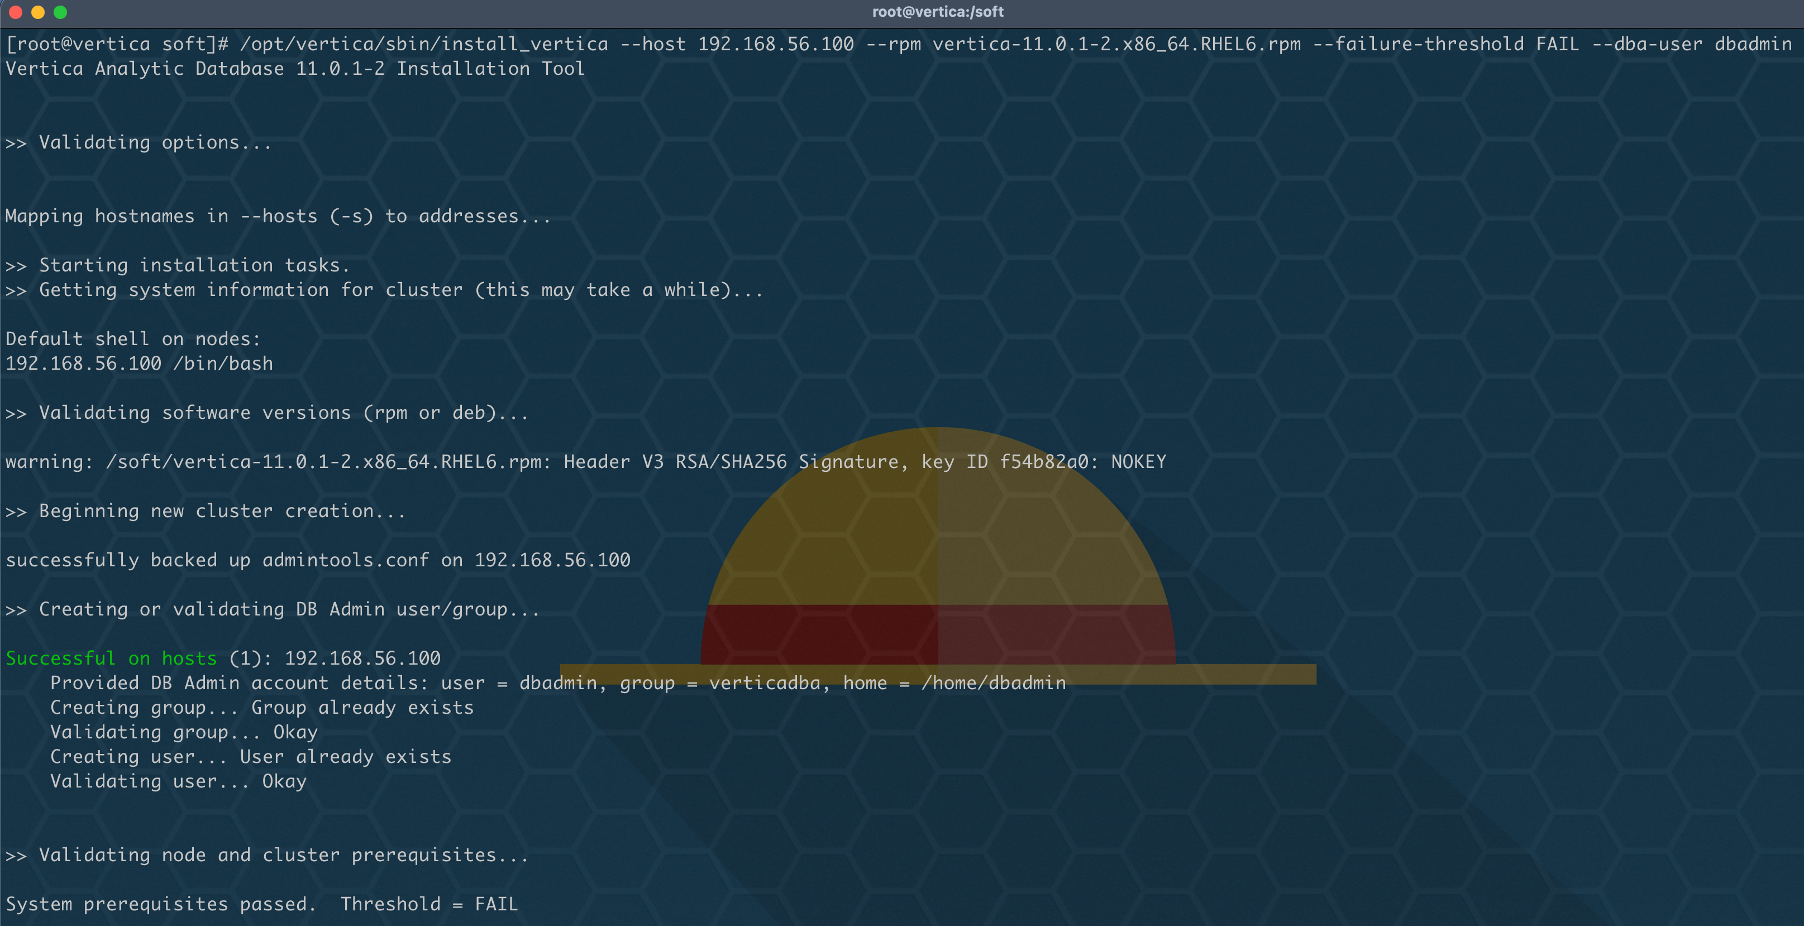The height and width of the screenshot is (926, 1804).
Task: Click 'Group already exists' message
Action: click(362, 708)
